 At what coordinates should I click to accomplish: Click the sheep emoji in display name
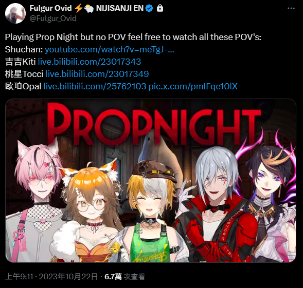tap(89, 9)
